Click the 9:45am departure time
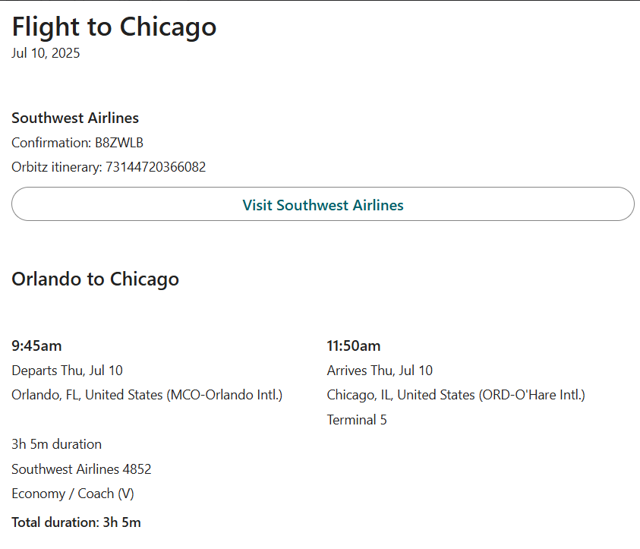Screen dimensions: 640x549 [x=36, y=346]
